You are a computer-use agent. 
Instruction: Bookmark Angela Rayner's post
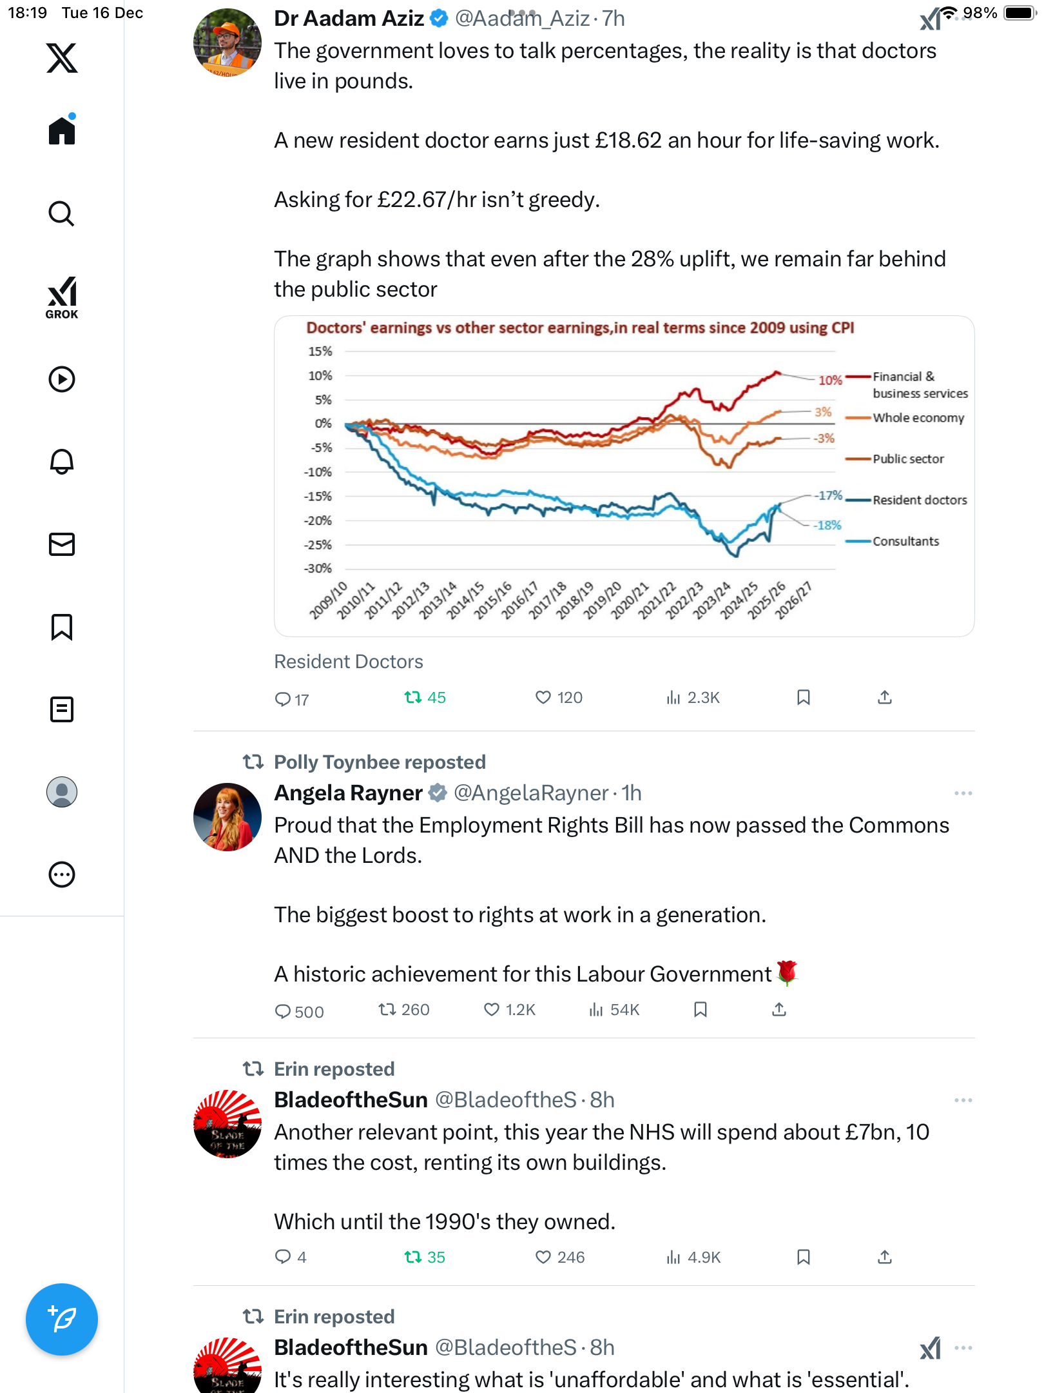point(701,1009)
